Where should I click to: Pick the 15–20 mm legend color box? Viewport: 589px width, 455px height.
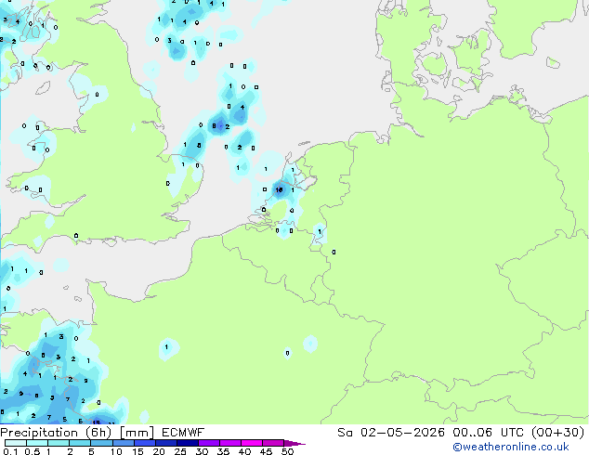coord(145,443)
